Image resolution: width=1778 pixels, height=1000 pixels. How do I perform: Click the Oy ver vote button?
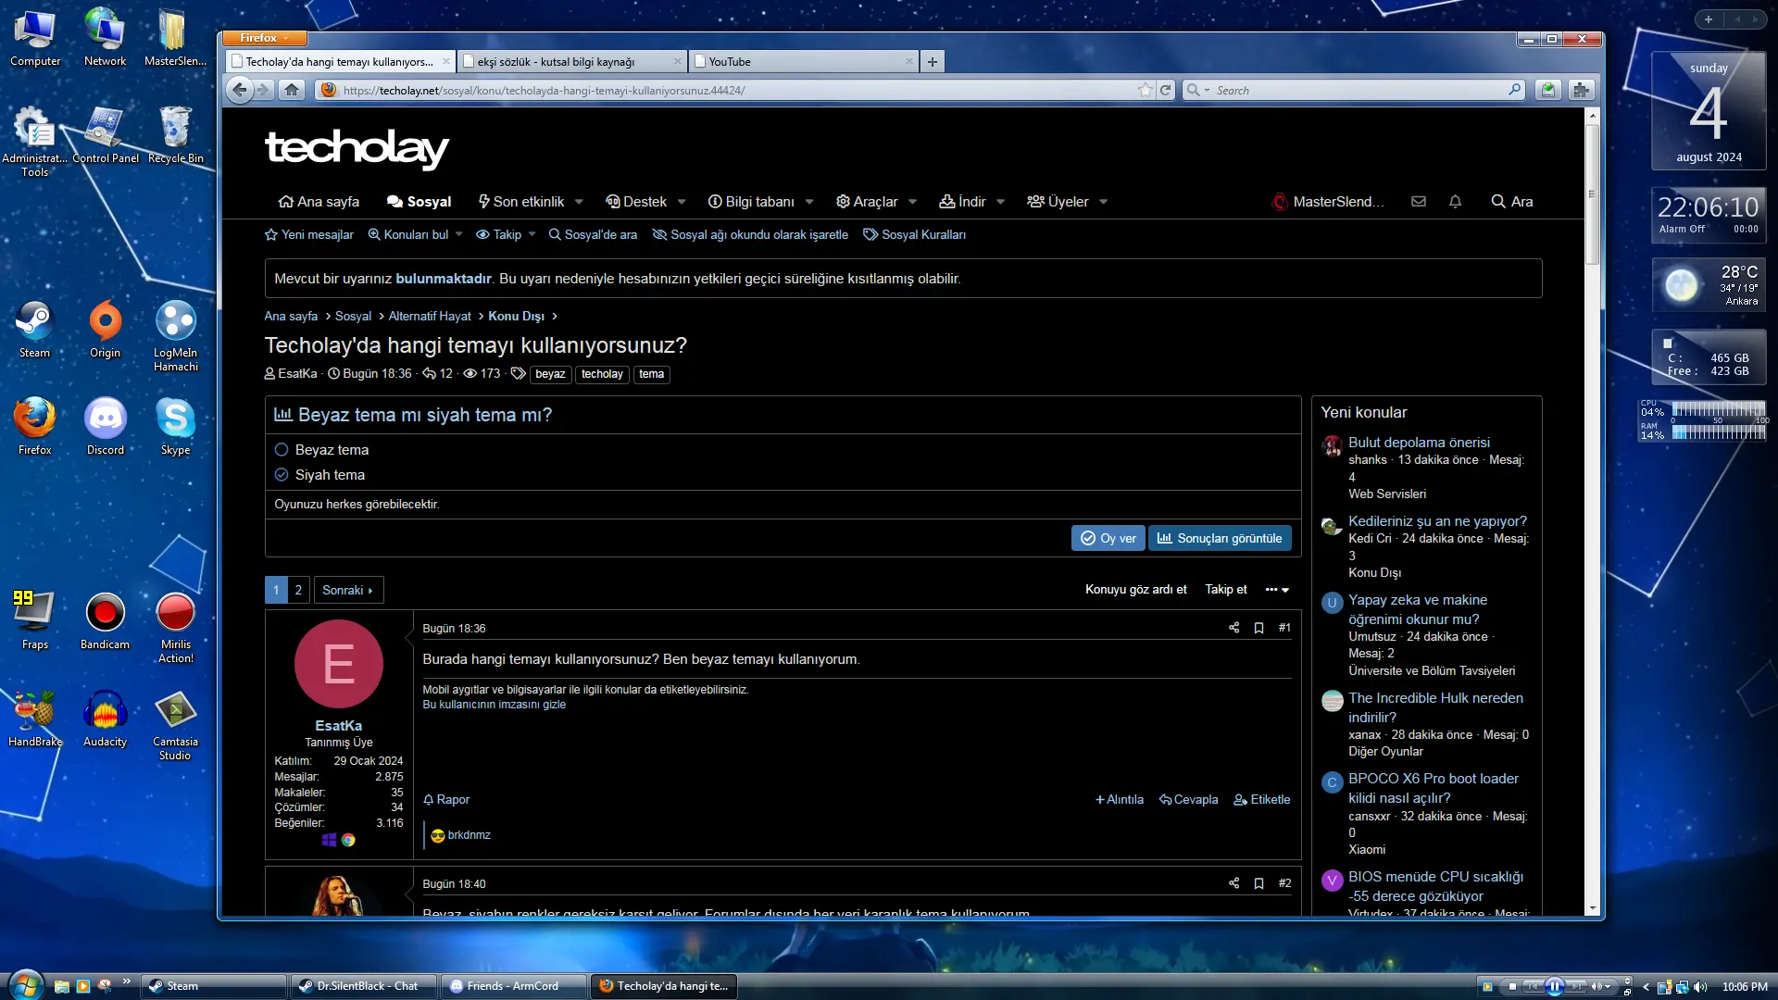(x=1108, y=538)
